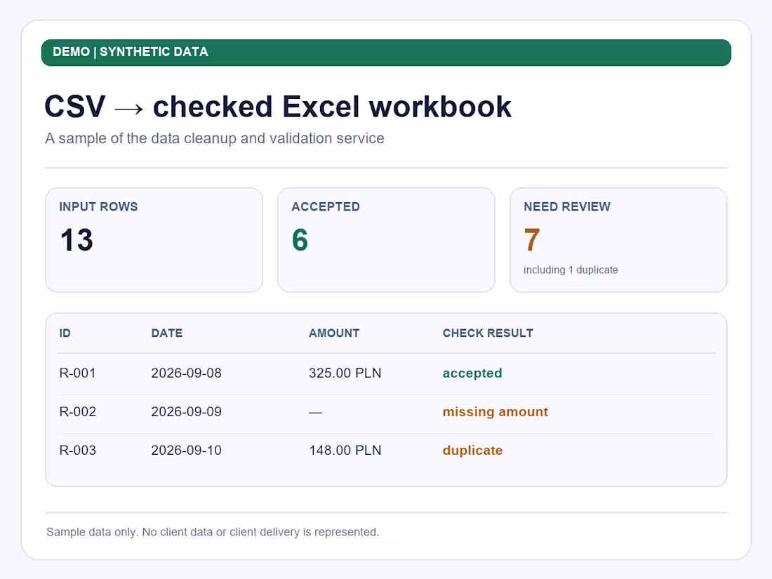
Task: Click the date 2026-09-08
Action: pyautogui.click(x=187, y=373)
